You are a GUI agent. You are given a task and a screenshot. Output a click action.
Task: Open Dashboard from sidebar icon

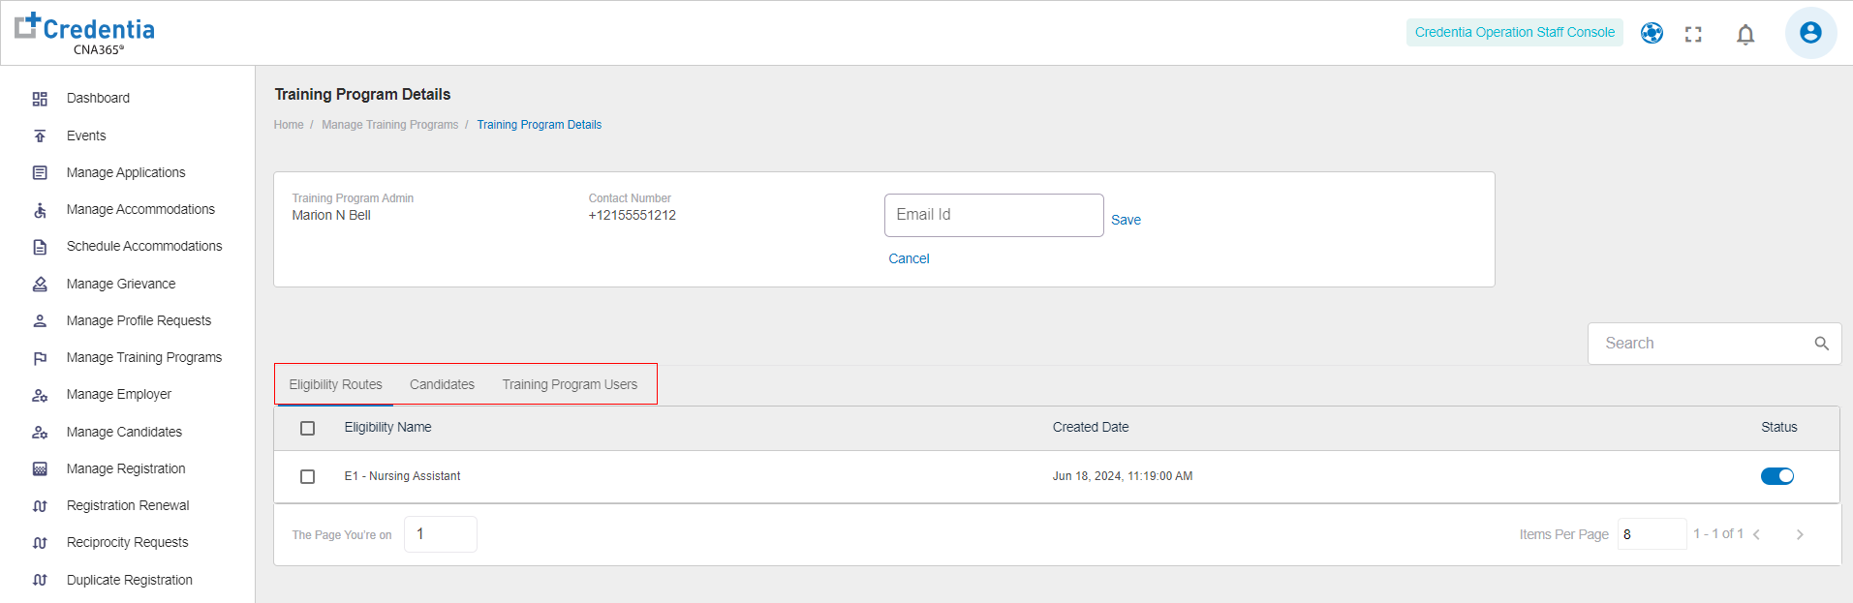pos(40,99)
